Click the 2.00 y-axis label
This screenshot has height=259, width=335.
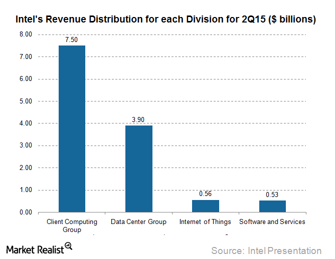coord(26,167)
